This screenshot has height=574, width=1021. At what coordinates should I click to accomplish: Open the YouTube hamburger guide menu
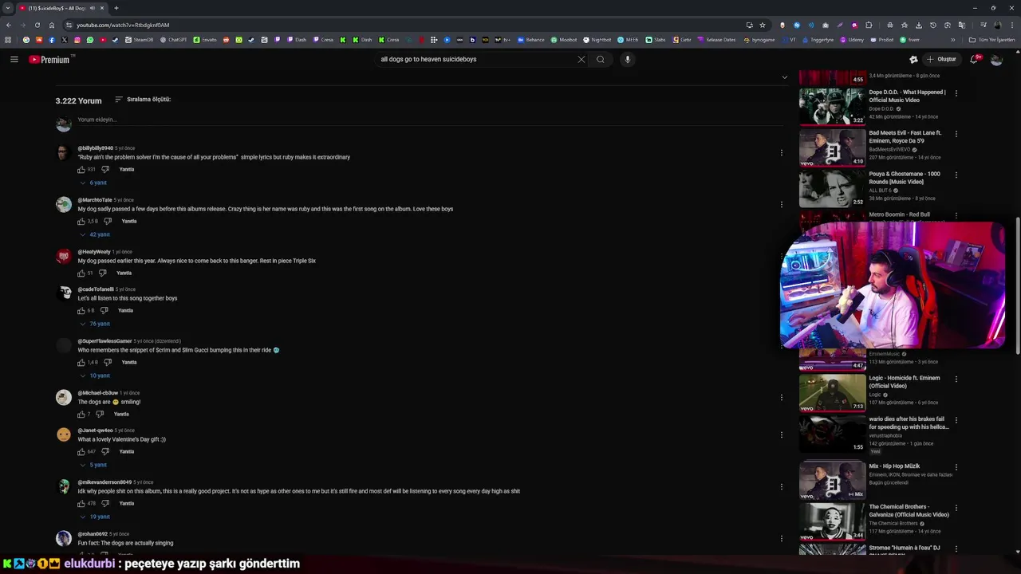click(14, 59)
